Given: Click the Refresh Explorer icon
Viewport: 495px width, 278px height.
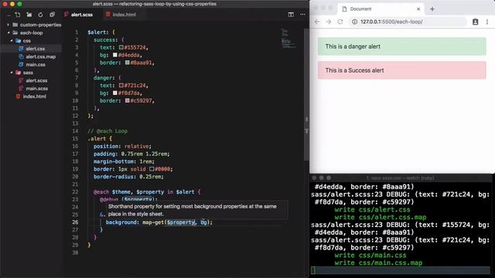Looking at the screenshot, I should pos(40,15).
